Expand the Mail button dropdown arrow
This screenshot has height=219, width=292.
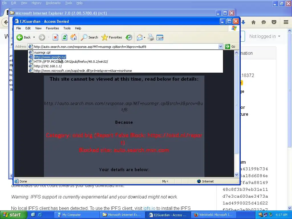point(144,37)
